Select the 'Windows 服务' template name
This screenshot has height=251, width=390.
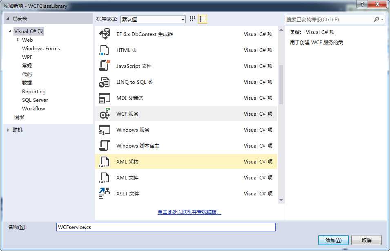click(x=133, y=130)
